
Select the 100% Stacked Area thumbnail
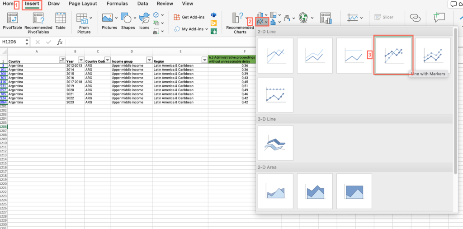pos(354,191)
